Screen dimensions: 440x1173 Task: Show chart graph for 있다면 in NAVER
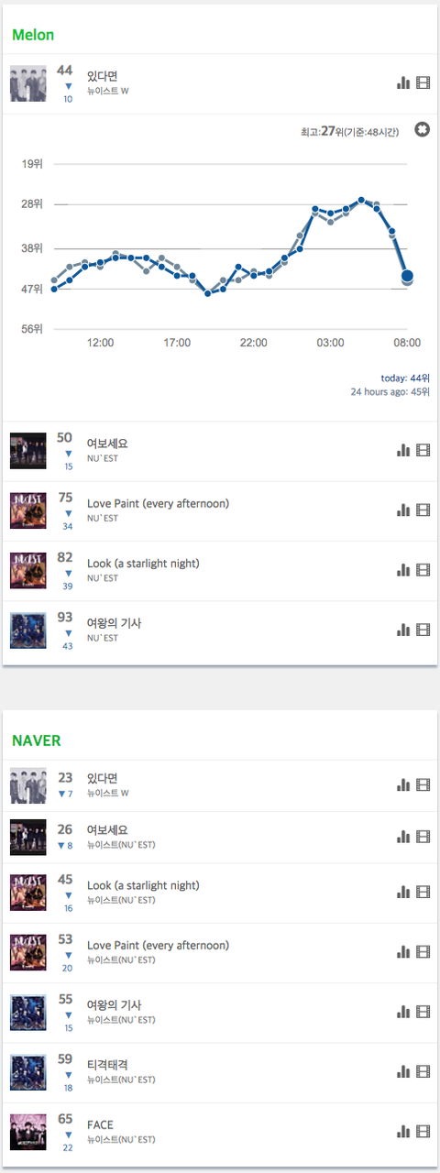403,785
